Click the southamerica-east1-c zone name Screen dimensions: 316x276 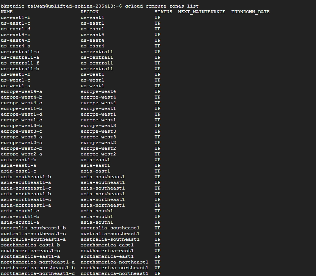(x=30, y=251)
